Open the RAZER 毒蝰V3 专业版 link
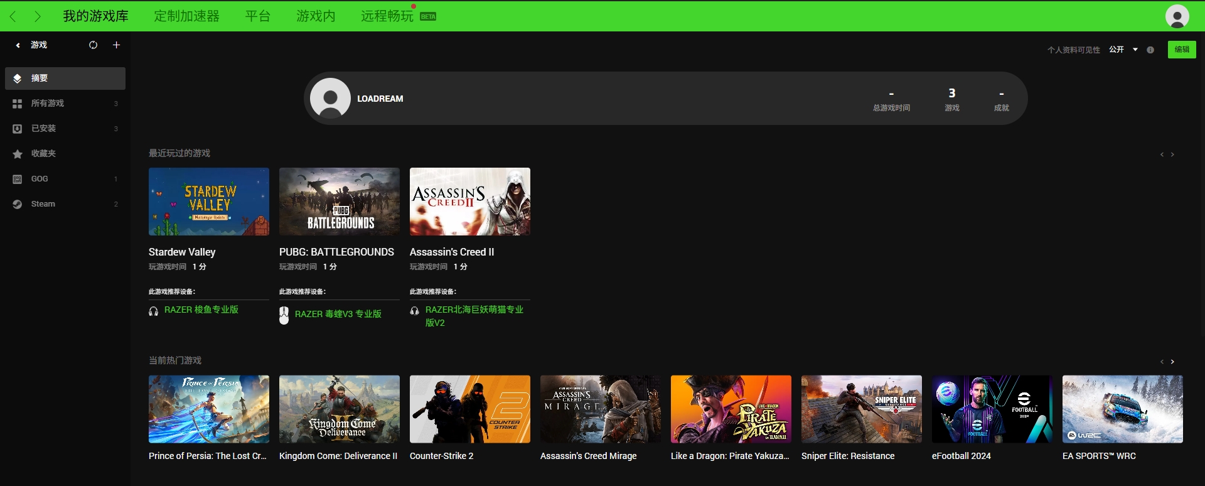 338,314
